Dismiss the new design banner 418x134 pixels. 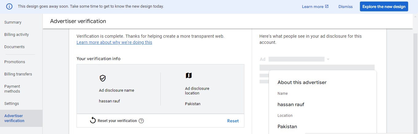click(x=345, y=6)
